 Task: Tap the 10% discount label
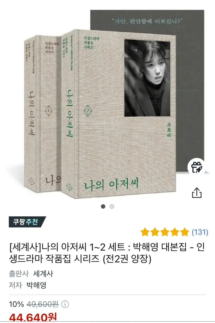(16, 304)
